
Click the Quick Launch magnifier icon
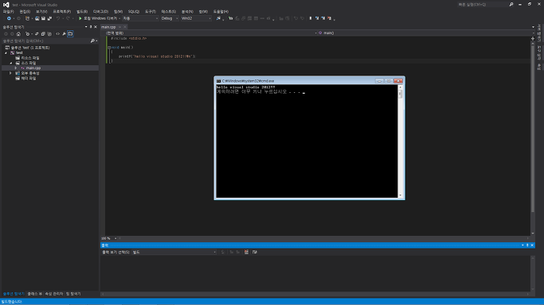(x=511, y=5)
